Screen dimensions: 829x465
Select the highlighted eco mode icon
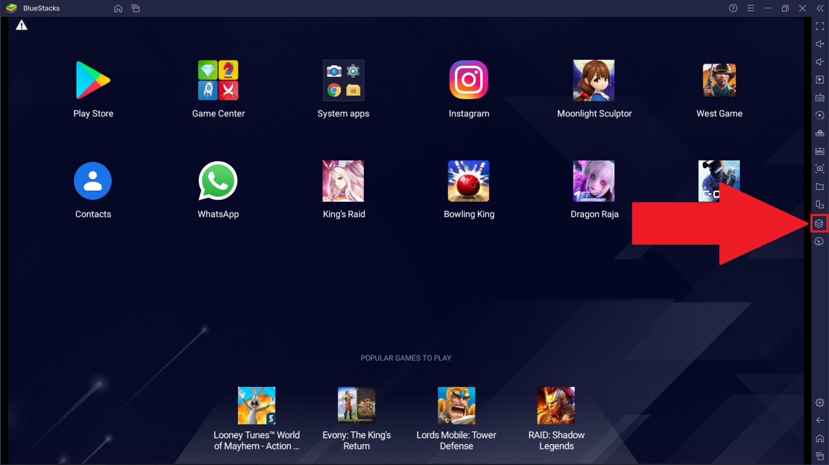click(820, 223)
